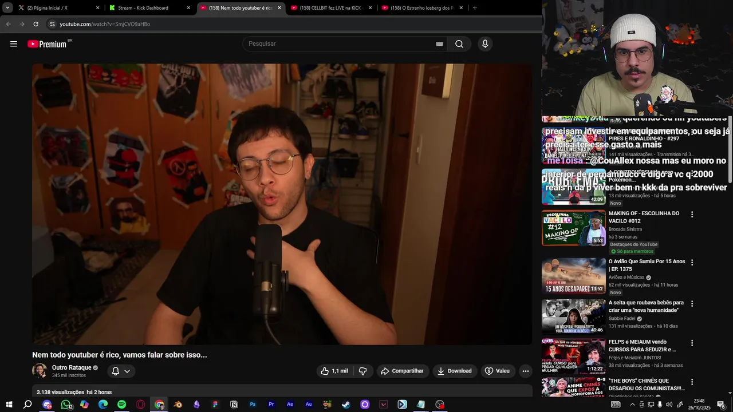The image size is (733, 412).
Task: Open Microsoft Edge from the taskbar
Action: [x=103, y=405]
